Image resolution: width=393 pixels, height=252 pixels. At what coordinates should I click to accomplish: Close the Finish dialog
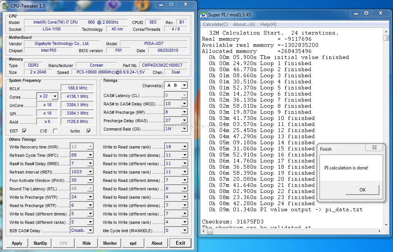(374, 147)
